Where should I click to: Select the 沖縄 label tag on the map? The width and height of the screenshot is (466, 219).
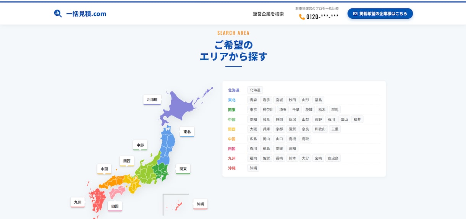click(x=201, y=204)
